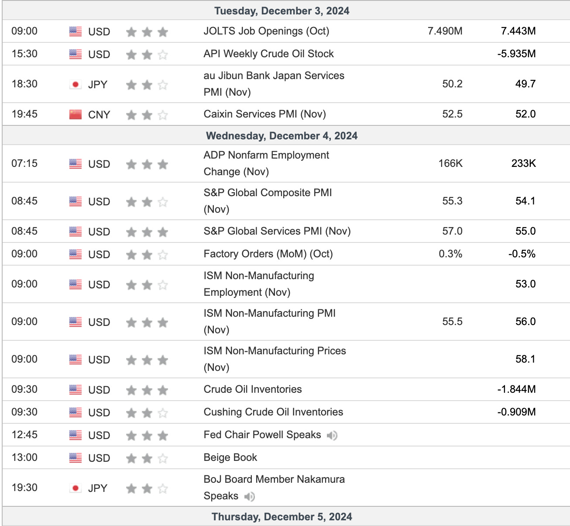Click importance stars for JOLTS Job Openings
Image resolution: width=570 pixels, height=526 pixels.
pos(147,32)
